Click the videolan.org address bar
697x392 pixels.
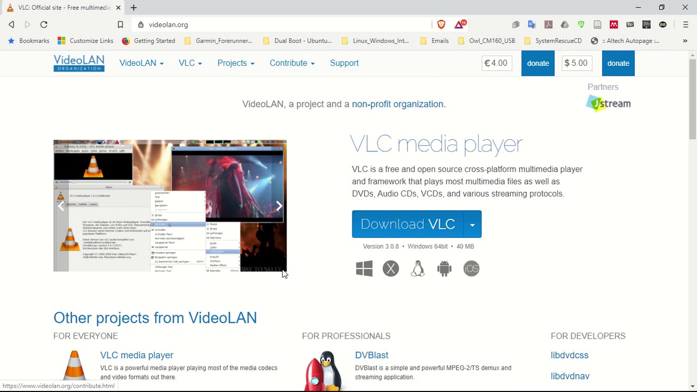tap(283, 24)
